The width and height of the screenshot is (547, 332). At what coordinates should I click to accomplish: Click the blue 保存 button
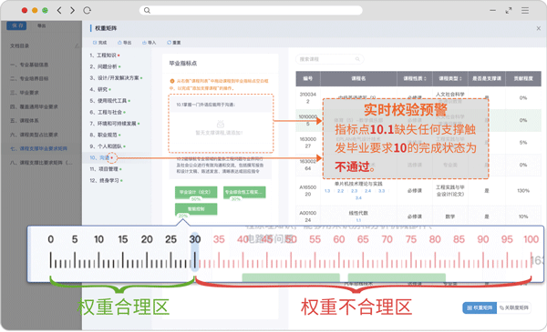16,25
